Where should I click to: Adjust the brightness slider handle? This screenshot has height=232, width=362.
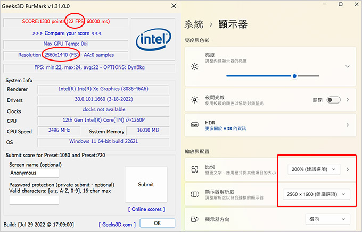click(294, 76)
